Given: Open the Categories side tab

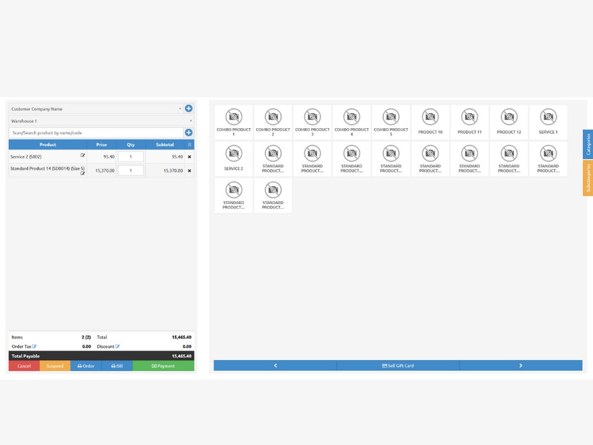Looking at the screenshot, I should [588, 144].
